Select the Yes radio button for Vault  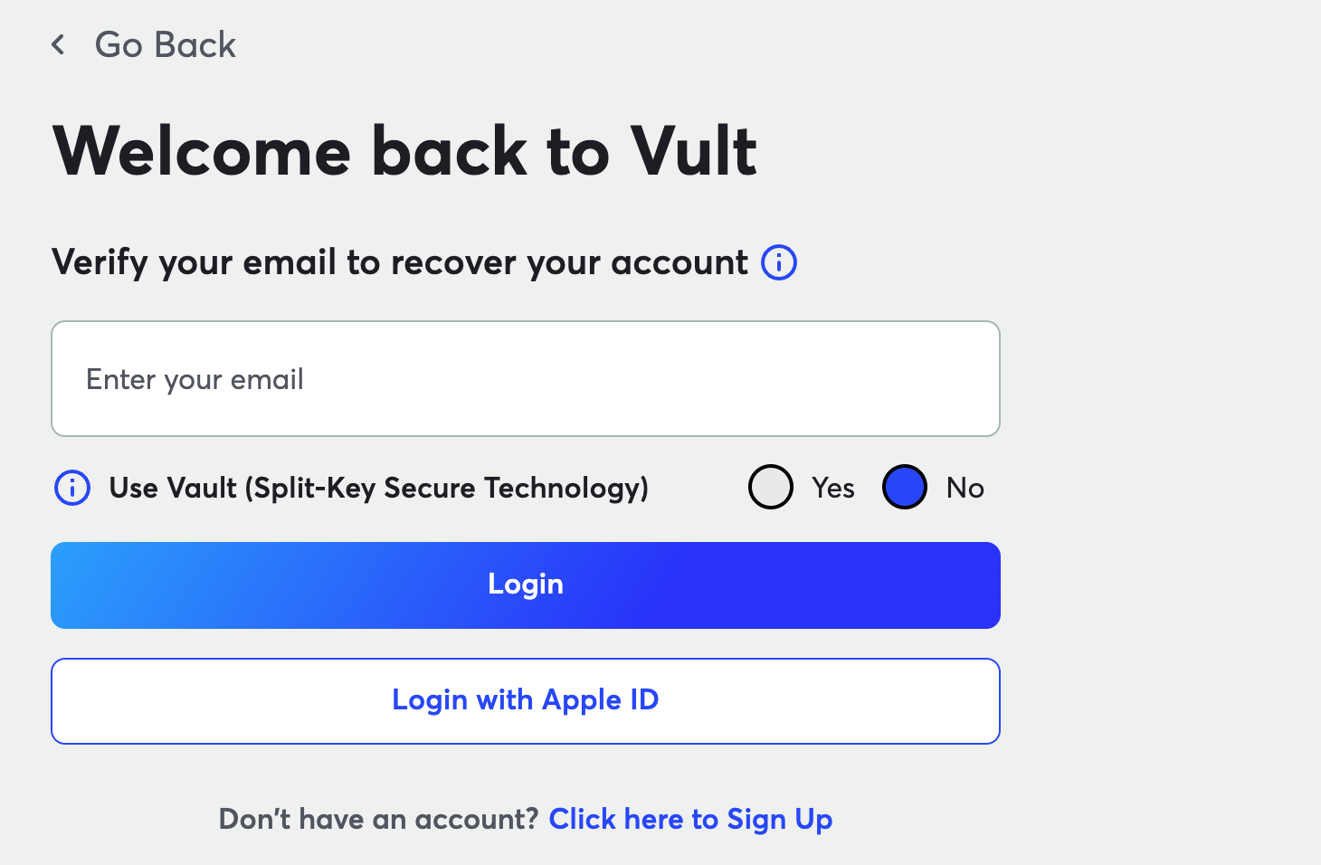pos(771,487)
